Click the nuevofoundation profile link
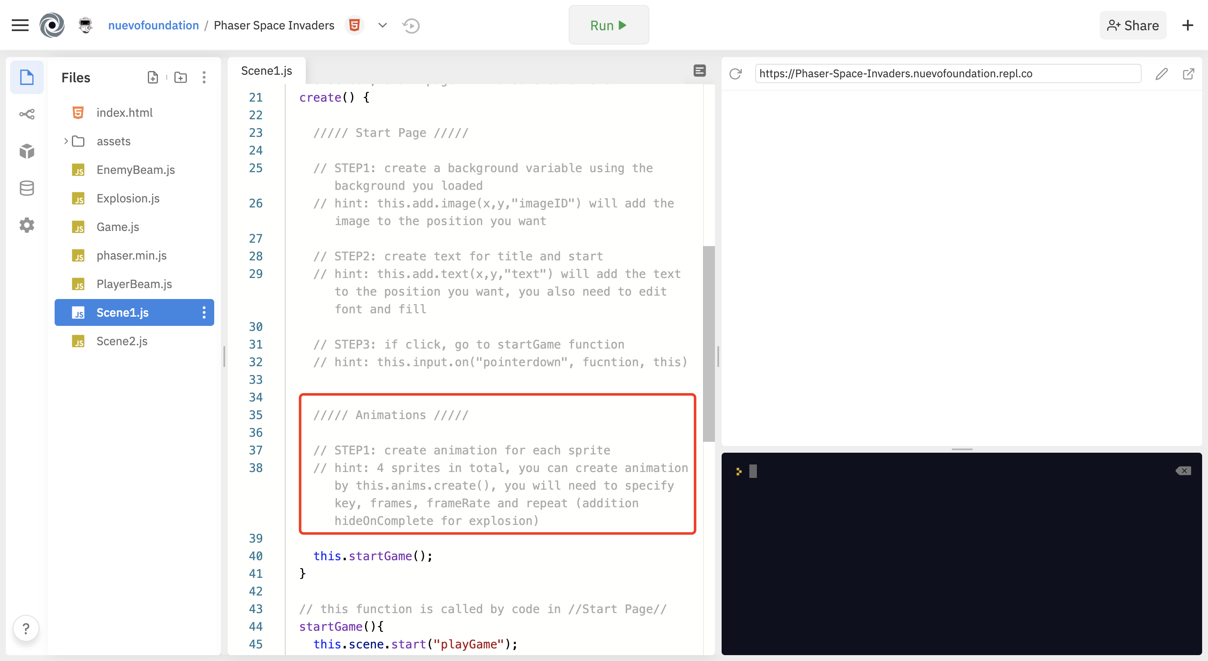The height and width of the screenshot is (661, 1208). 153,25
